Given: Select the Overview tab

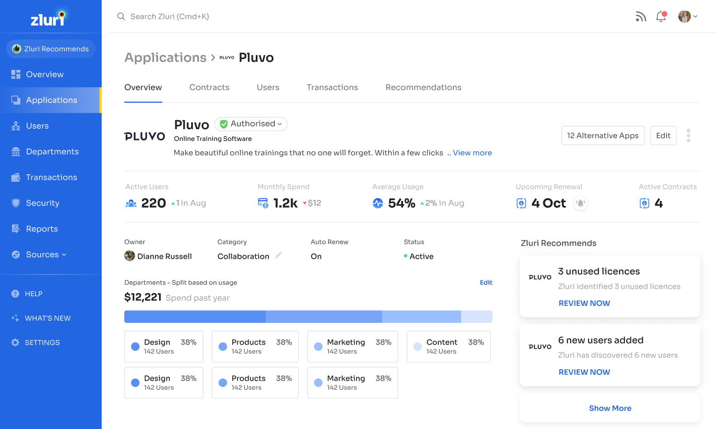Looking at the screenshot, I should click(x=143, y=88).
